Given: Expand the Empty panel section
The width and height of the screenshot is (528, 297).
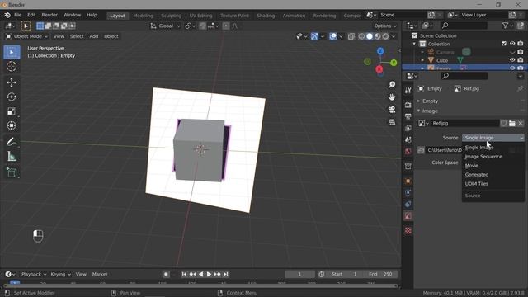Looking at the screenshot, I should coord(418,101).
